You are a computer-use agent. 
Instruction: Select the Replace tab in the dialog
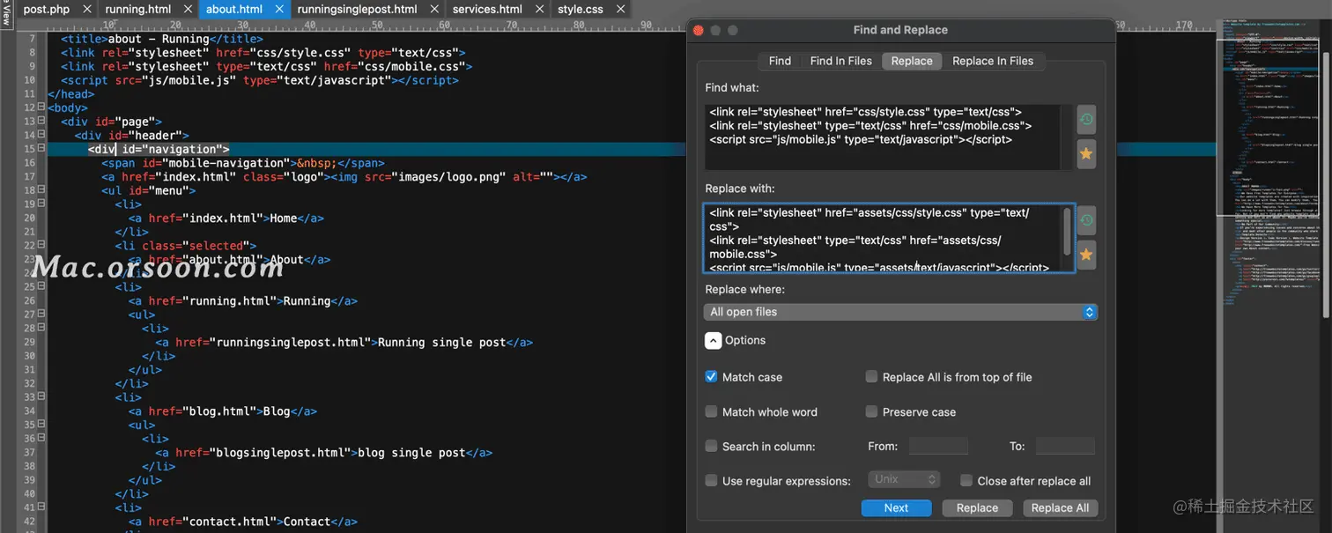point(912,61)
